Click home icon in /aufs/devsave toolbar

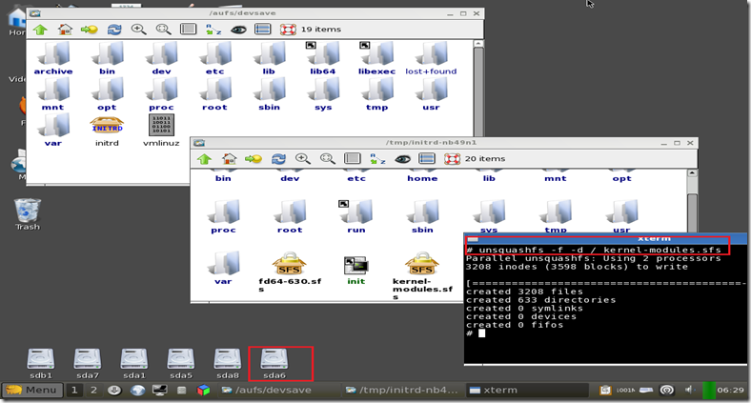pyautogui.click(x=65, y=30)
